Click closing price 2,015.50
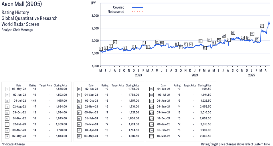273x146 pixels. pyautogui.click(x=206, y=125)
